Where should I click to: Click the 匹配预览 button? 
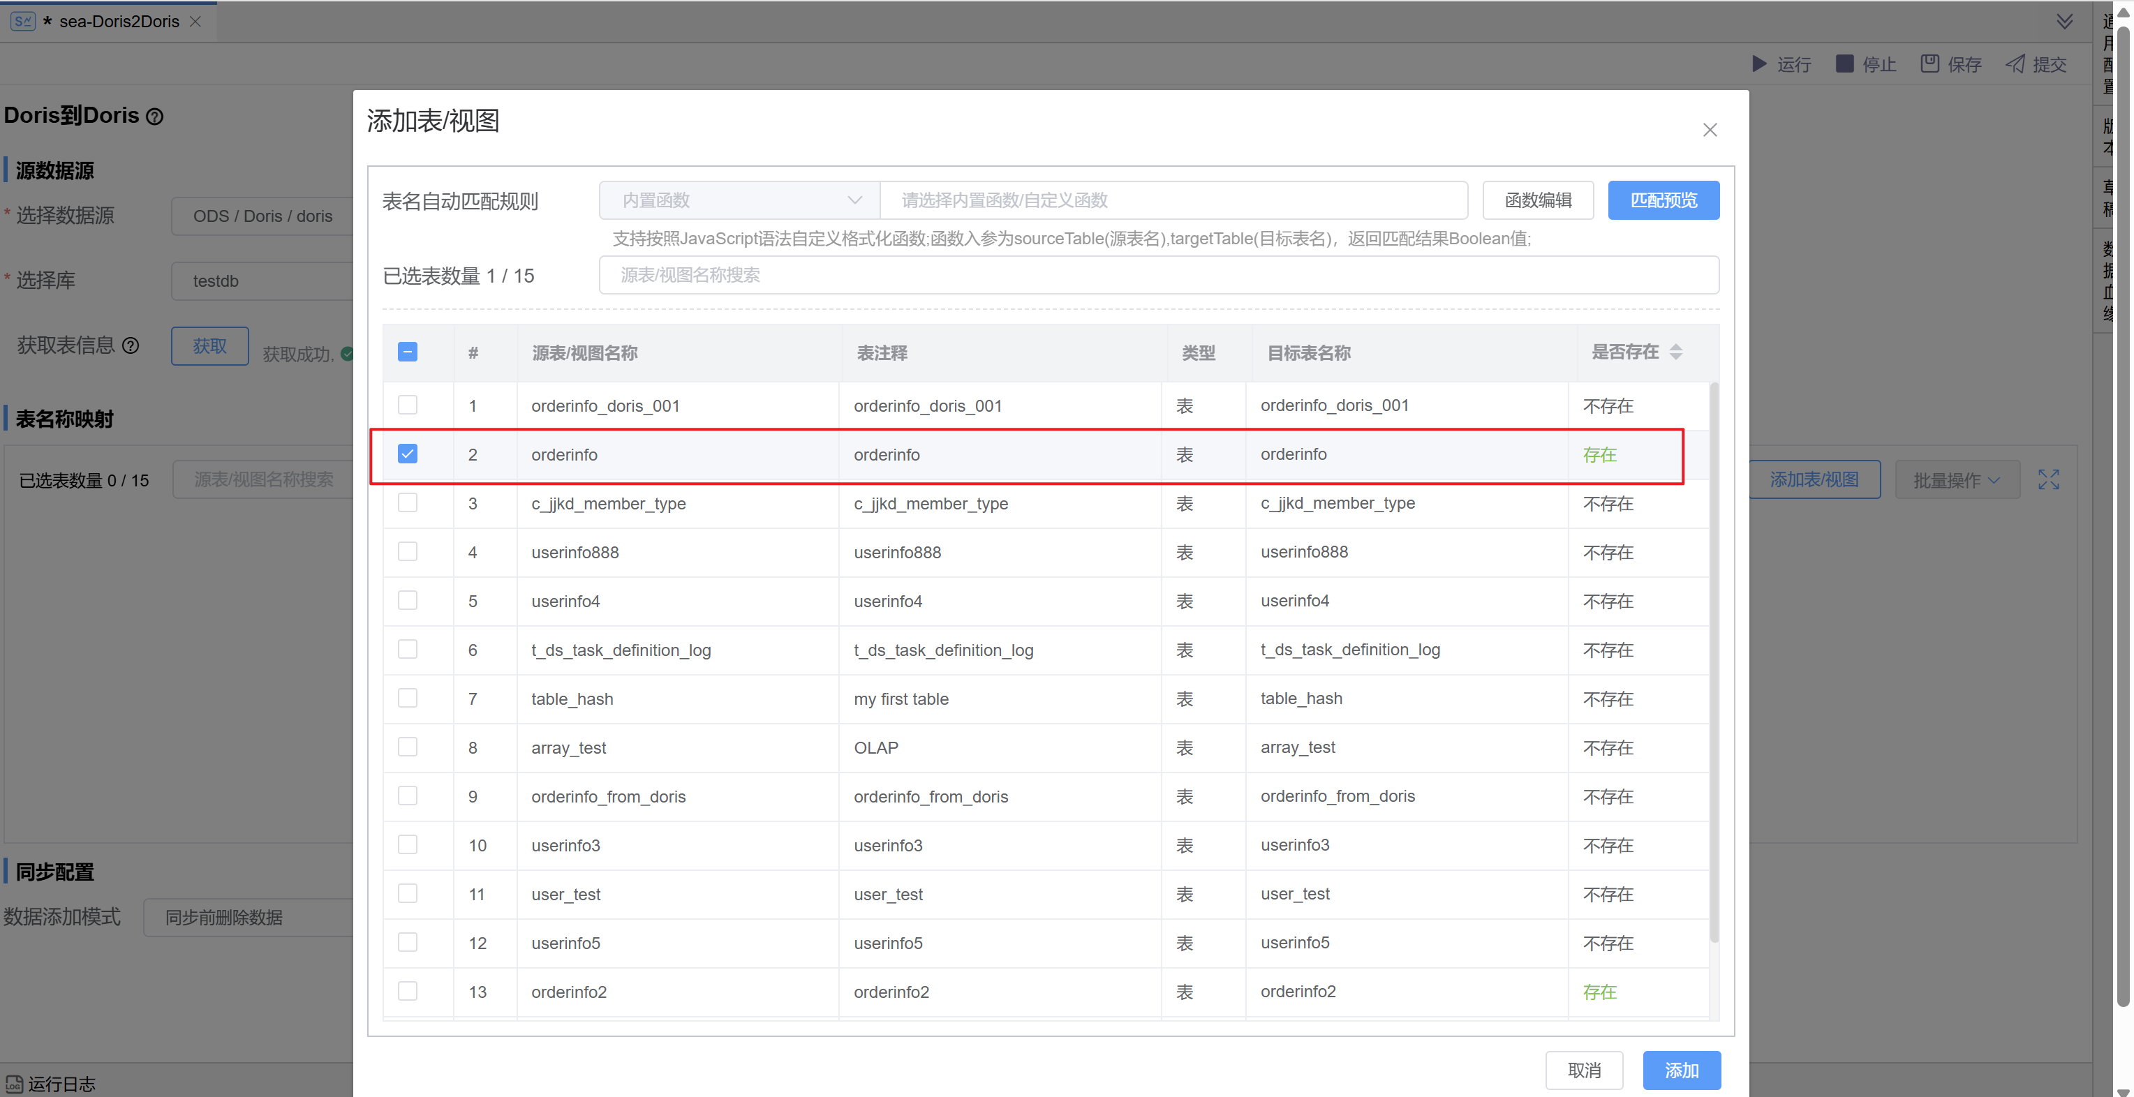(x=1663, y=200)
